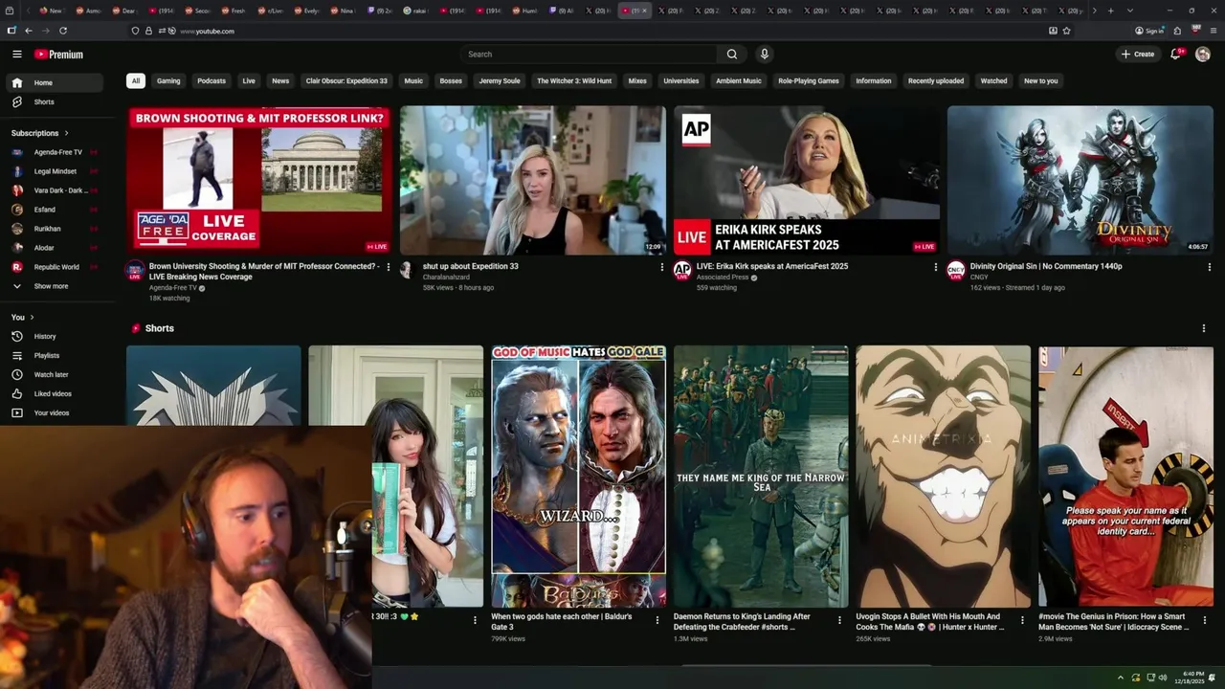Open browser tab list dropdown
1225x689 pixels.
click(1129, 11)
